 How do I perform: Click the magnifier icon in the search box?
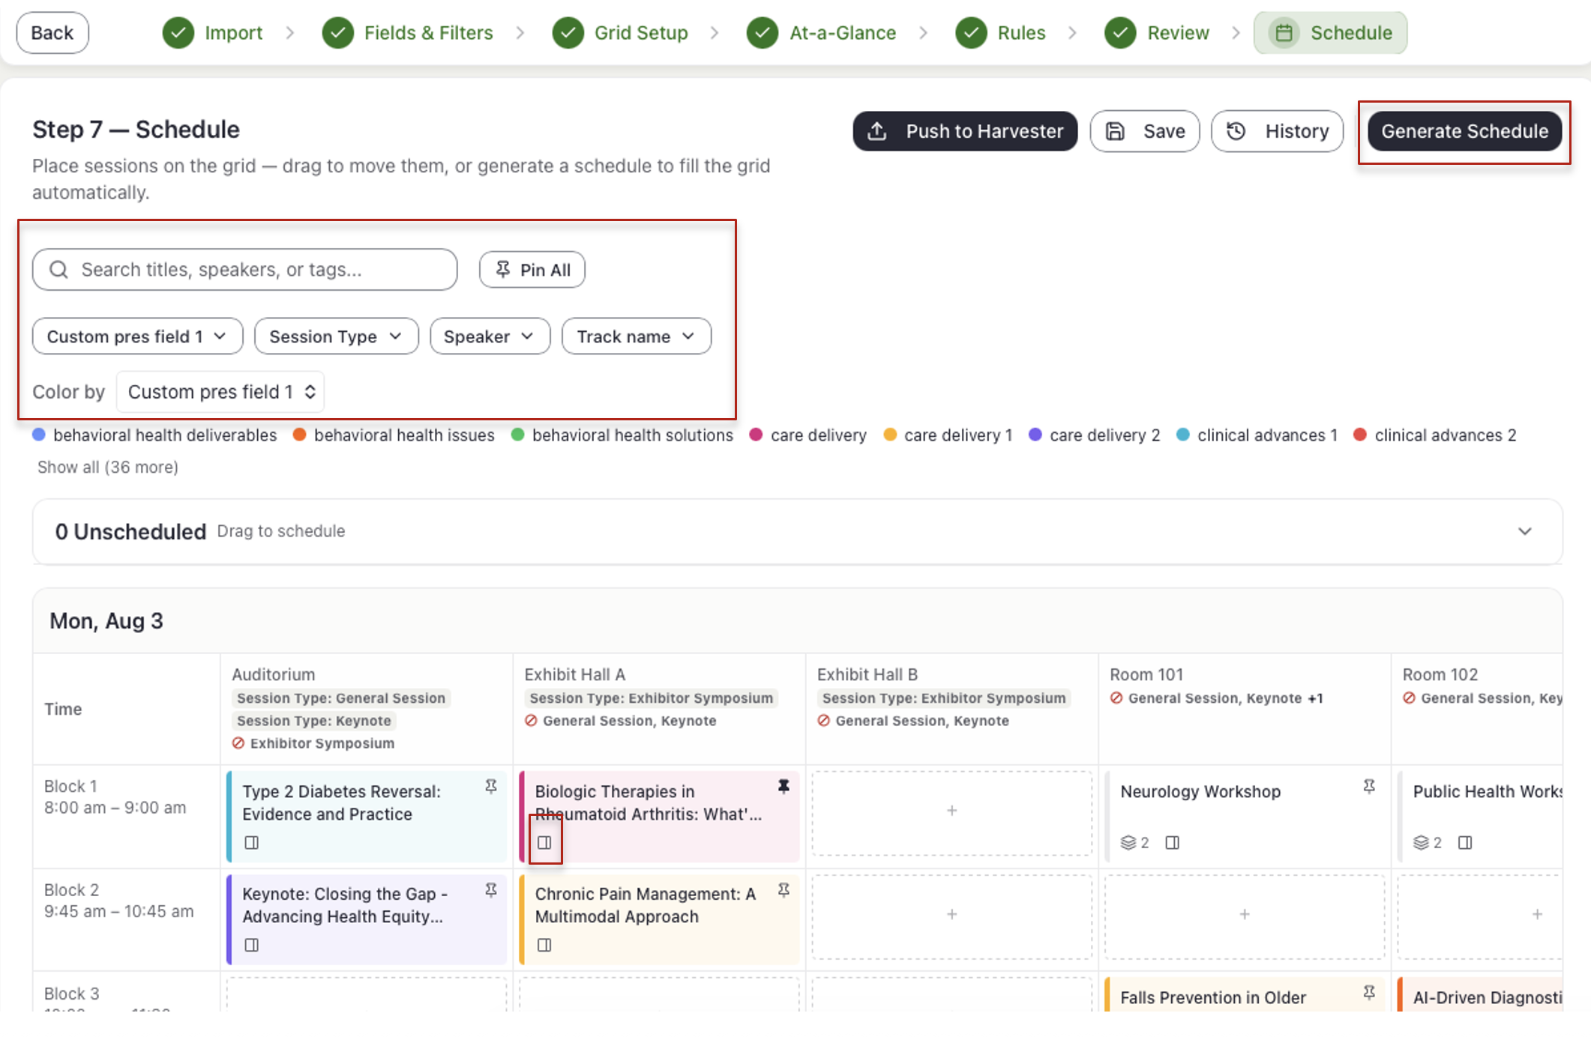tap(58, 270)
